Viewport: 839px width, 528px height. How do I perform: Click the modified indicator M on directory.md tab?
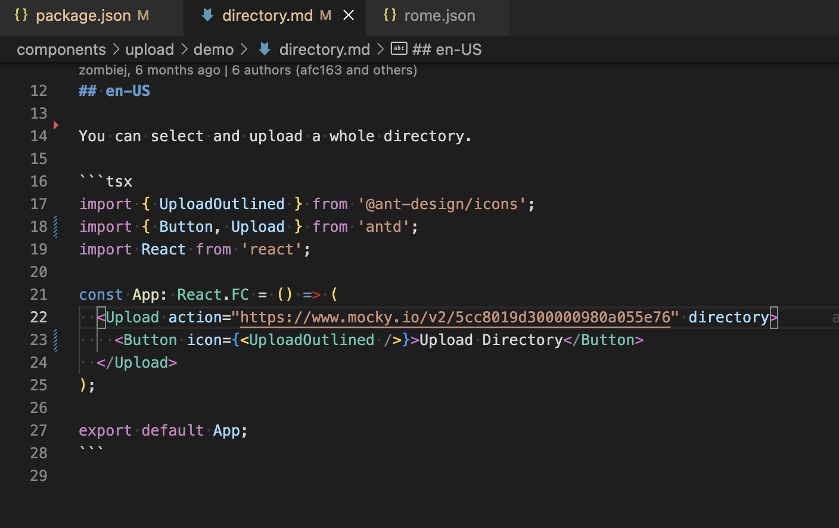(x=325, y=15)
